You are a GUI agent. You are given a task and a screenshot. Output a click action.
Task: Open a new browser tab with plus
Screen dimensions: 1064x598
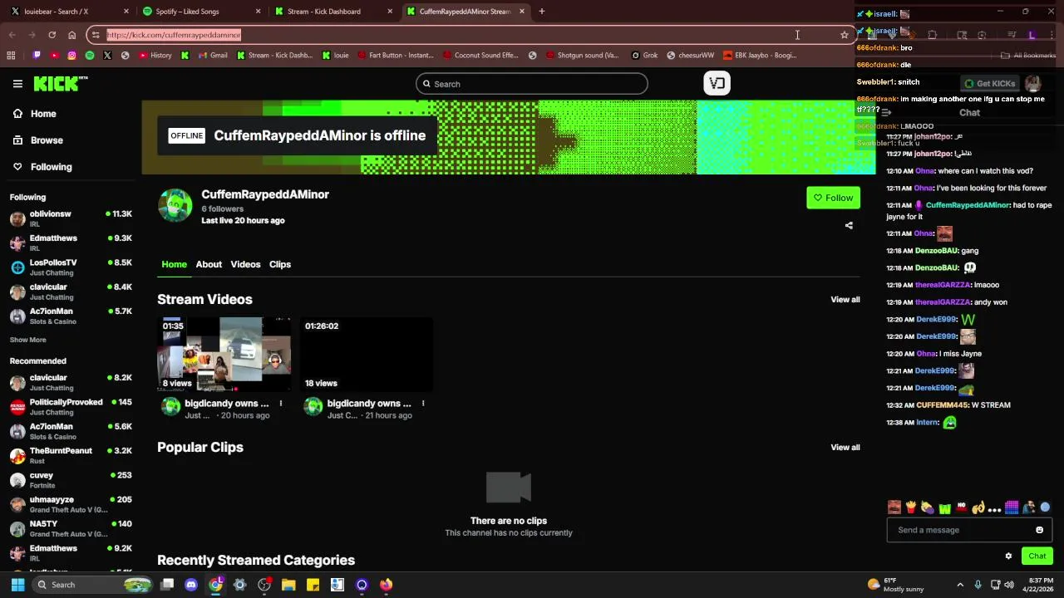tap(542, 12)
